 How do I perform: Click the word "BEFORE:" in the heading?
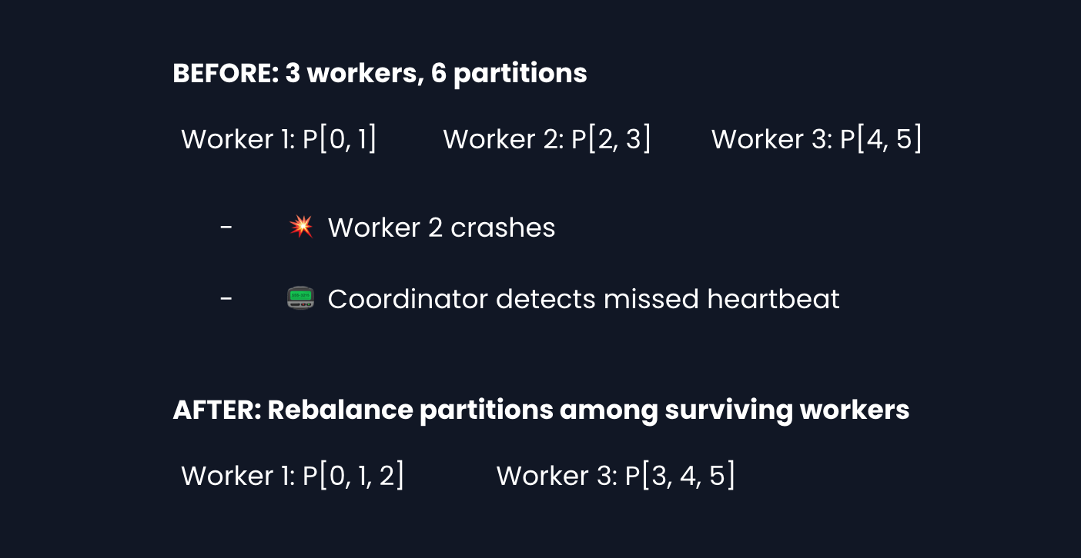224,74
